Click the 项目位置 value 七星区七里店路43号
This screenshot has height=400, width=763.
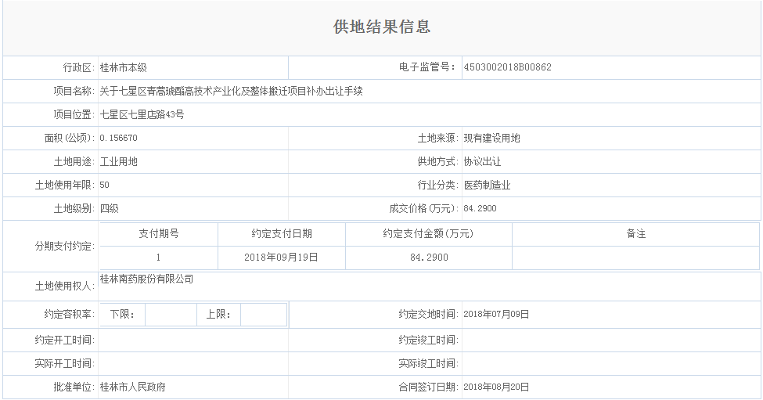coord(142,114)
